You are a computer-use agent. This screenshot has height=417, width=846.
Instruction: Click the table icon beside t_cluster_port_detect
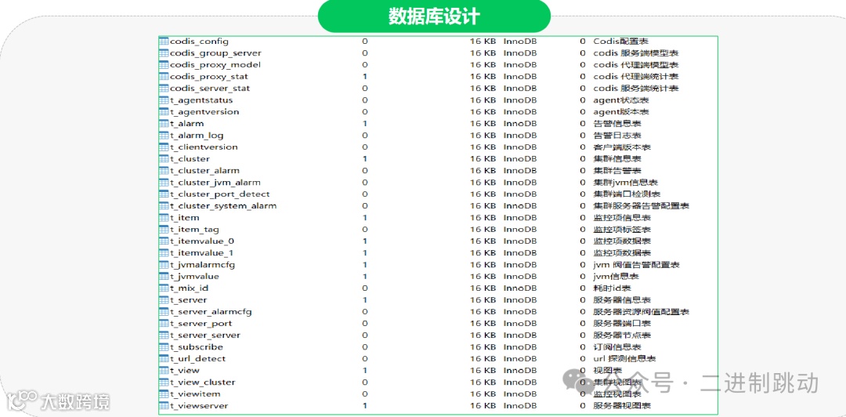point(164,194)
